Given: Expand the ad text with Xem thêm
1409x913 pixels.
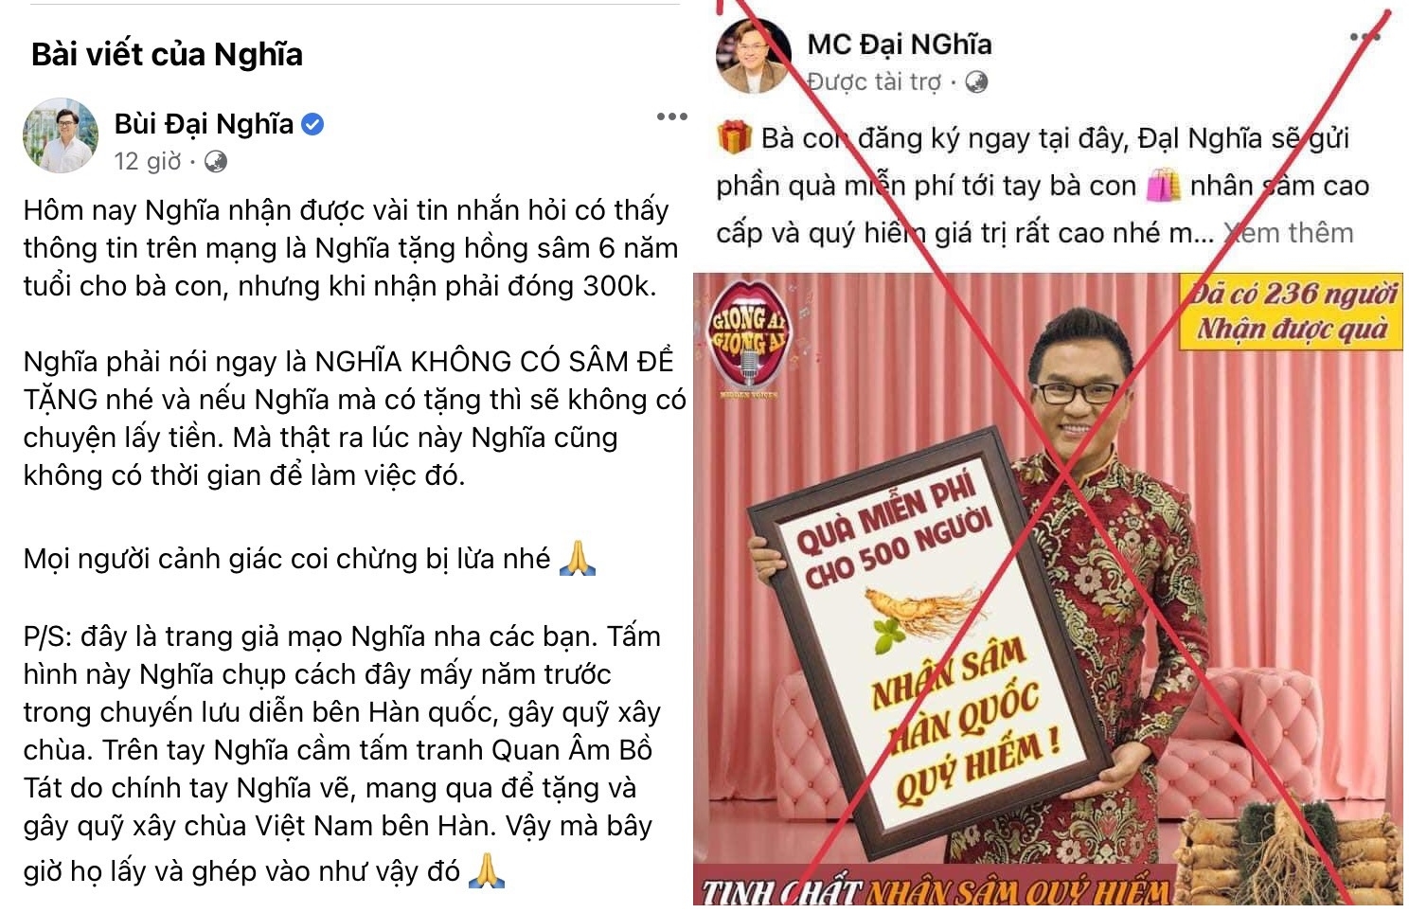Looking at the screenshot, I should click(x=1289, y=233).
